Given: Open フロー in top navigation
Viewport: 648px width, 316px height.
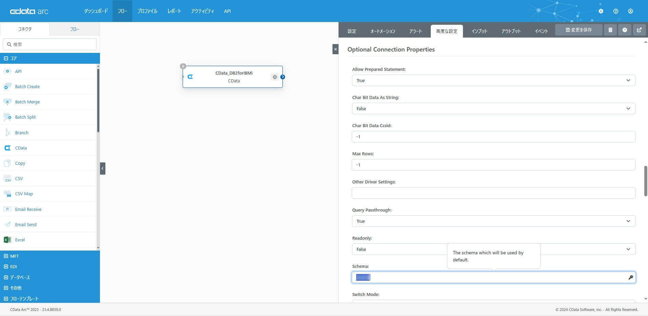Looking at the screenshot, I should click(x=122, y=11).
